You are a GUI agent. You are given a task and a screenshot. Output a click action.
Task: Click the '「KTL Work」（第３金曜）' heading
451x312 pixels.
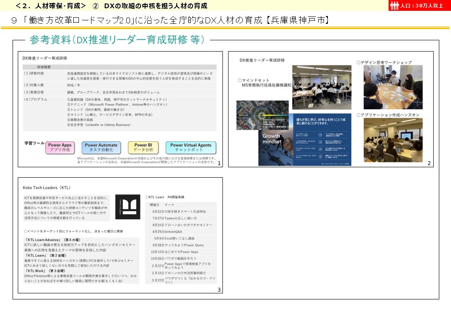(x=46, y=271)
